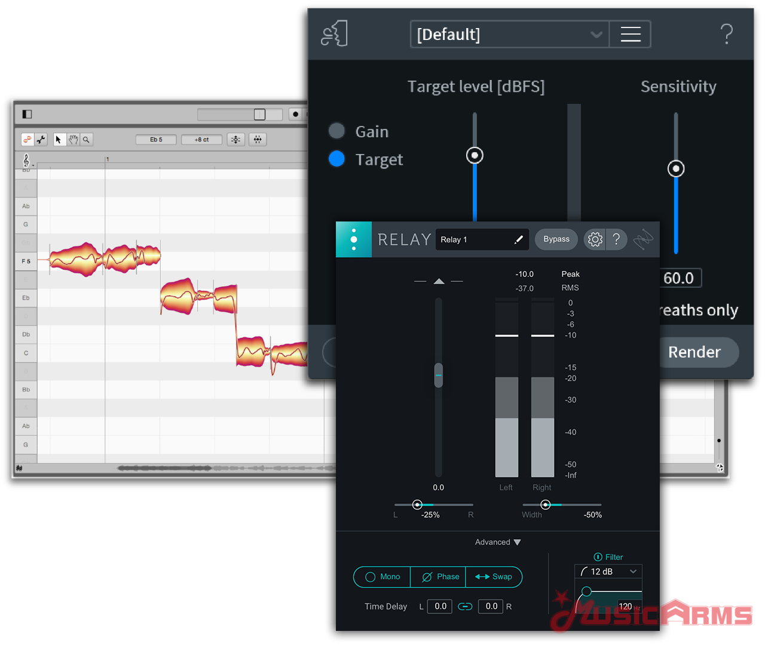The height and width of the screenshot is (656, 765).
Task: Select the Target radio button
Action: (x=337, y=159)
